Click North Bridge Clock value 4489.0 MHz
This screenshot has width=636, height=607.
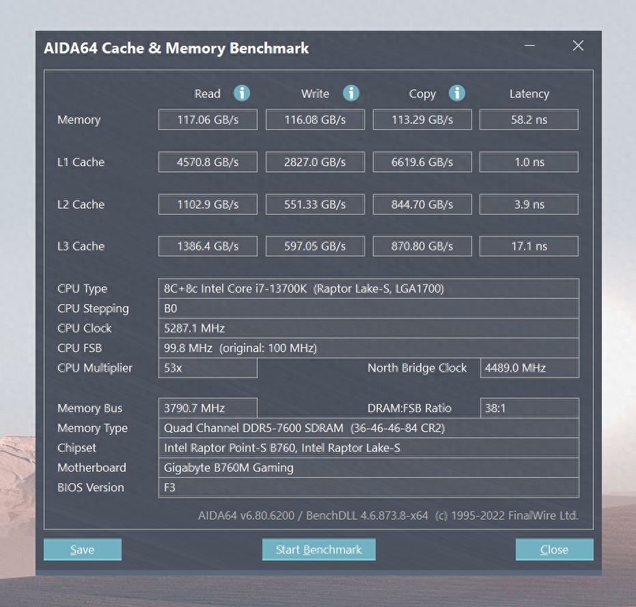[x=529, y=368]
